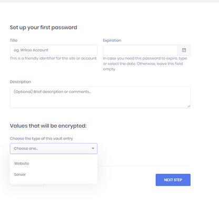Click the 'Set up your first password' heading

(44, 27)
